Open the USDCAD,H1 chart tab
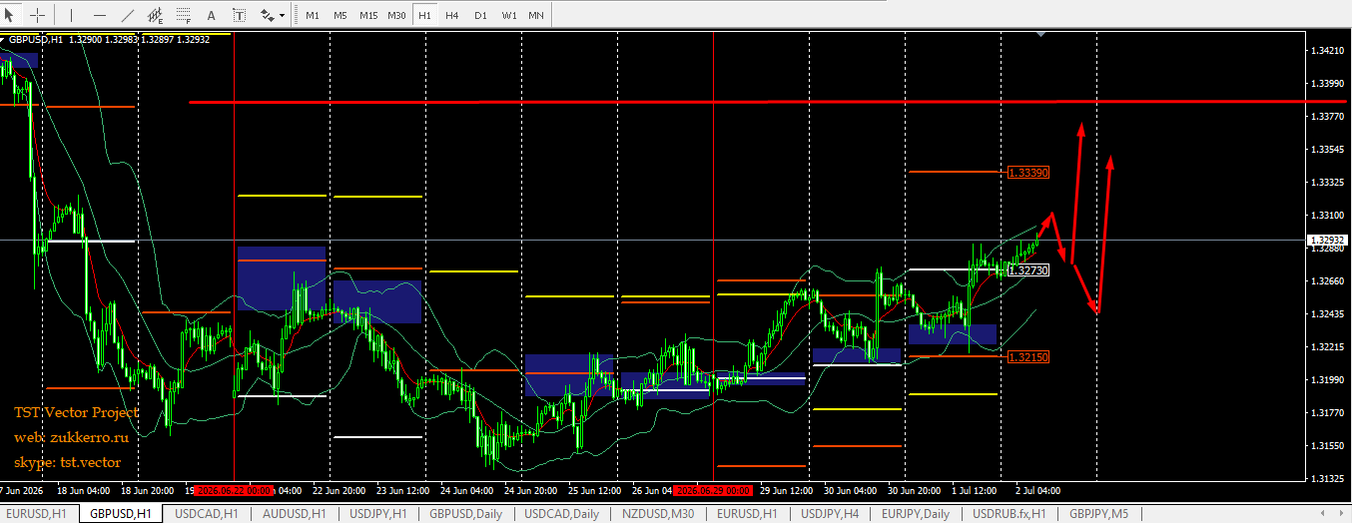 207,514
